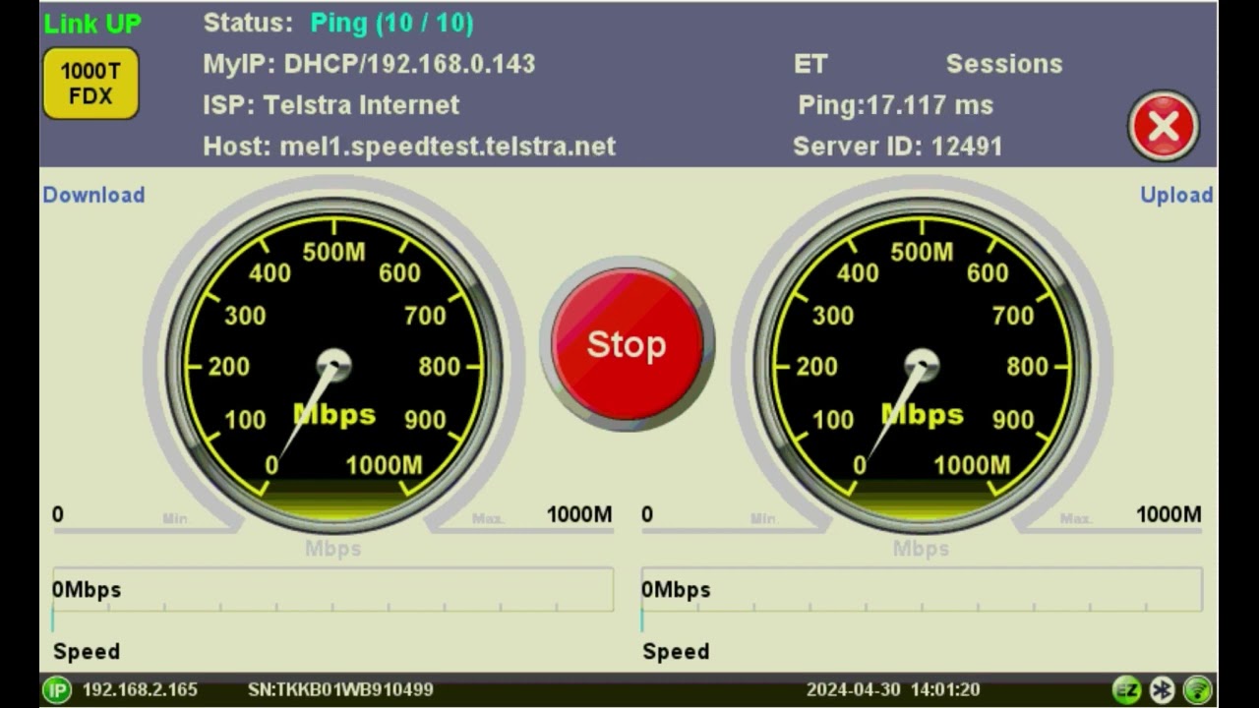Viewport: 1259px width, 708px height.
Task: Click the Upload label
Action: coord(1176,195)
